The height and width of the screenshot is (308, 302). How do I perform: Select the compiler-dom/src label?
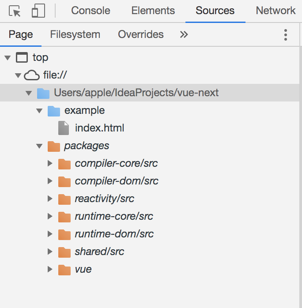click(117, 181)
